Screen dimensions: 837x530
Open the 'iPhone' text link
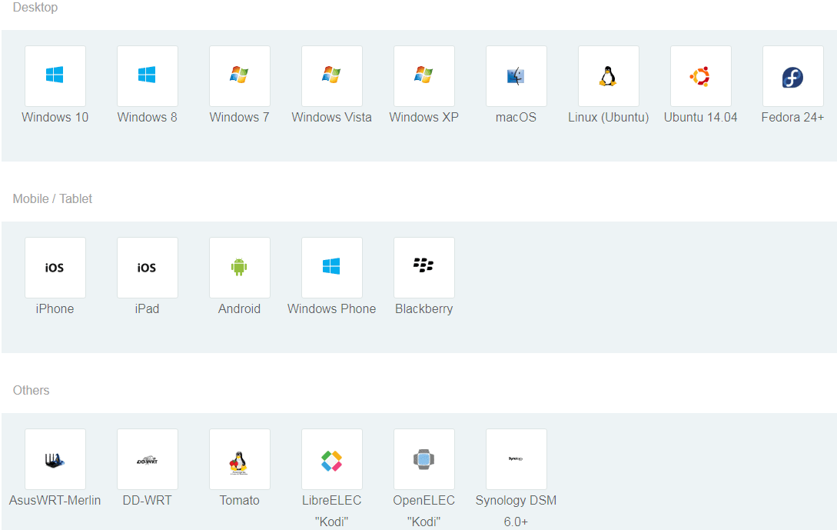[55, 308]
